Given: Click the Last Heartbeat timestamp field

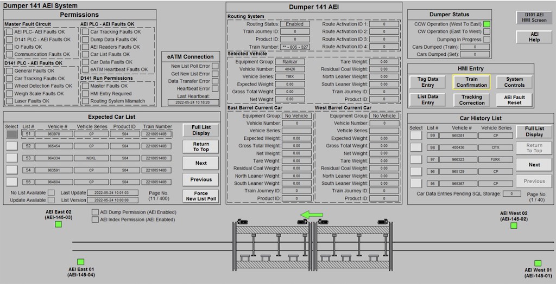Looking at the screenshot, I should pos(193,102).
